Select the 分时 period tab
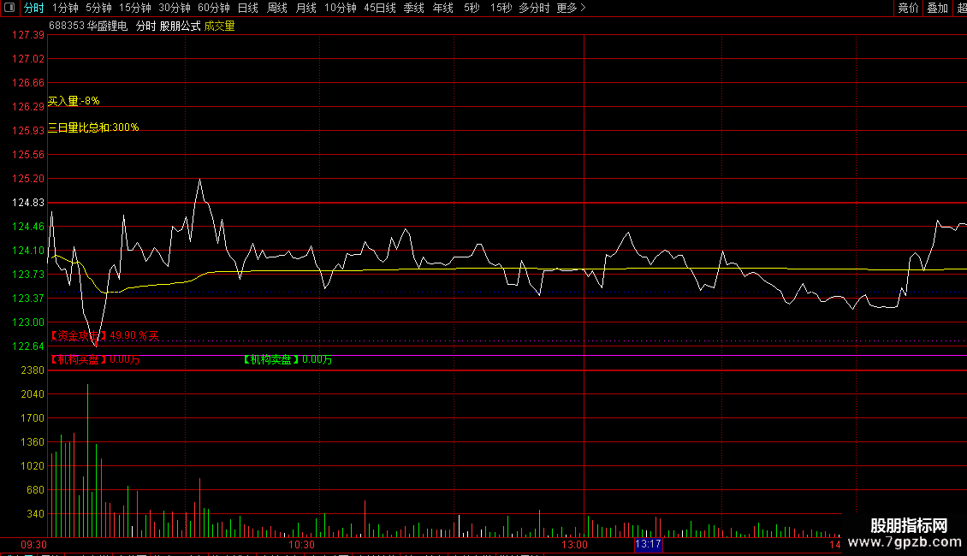Viewport: 967px width, 556px height. 34,8
